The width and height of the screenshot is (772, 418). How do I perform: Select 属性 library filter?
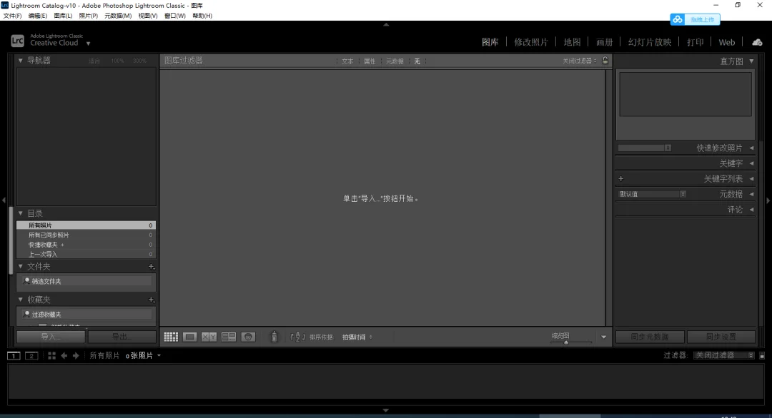pos(370,61)
